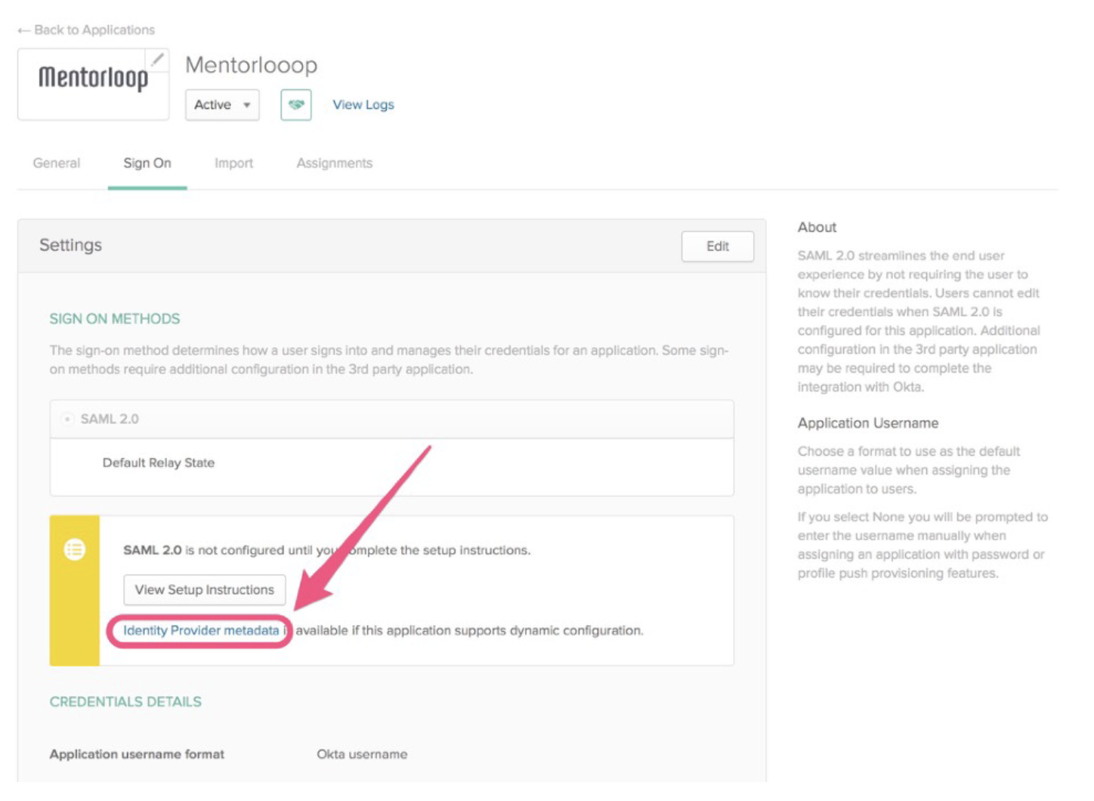Click the Settings panel title

[x=70, y=245]
